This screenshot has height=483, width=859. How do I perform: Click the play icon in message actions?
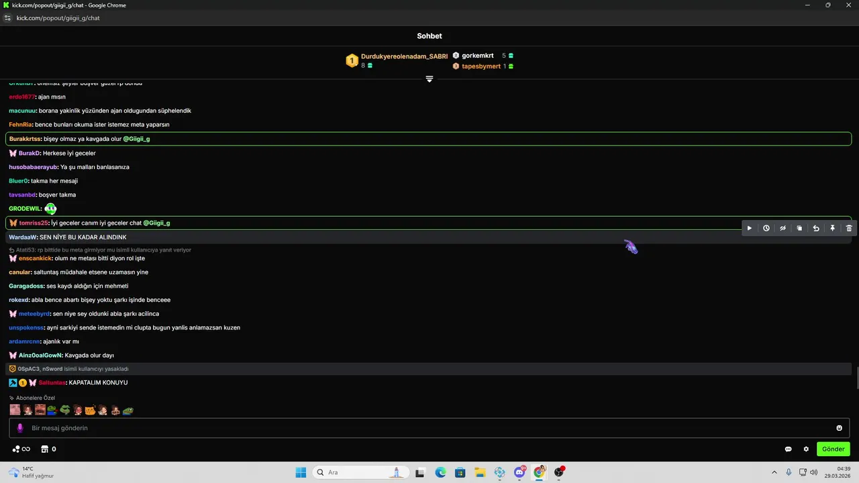[x=750, y=228]
